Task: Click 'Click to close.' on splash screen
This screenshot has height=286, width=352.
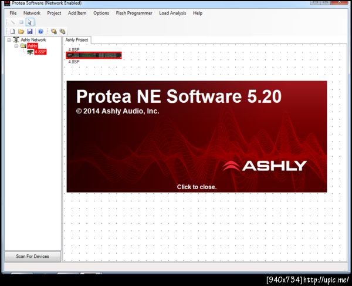Action: [197, 187]
